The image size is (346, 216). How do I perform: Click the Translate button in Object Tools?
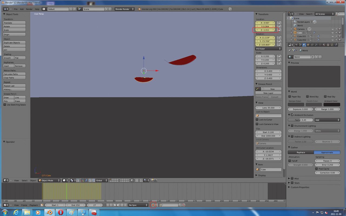pyautogui.click(x=14, y=23)
